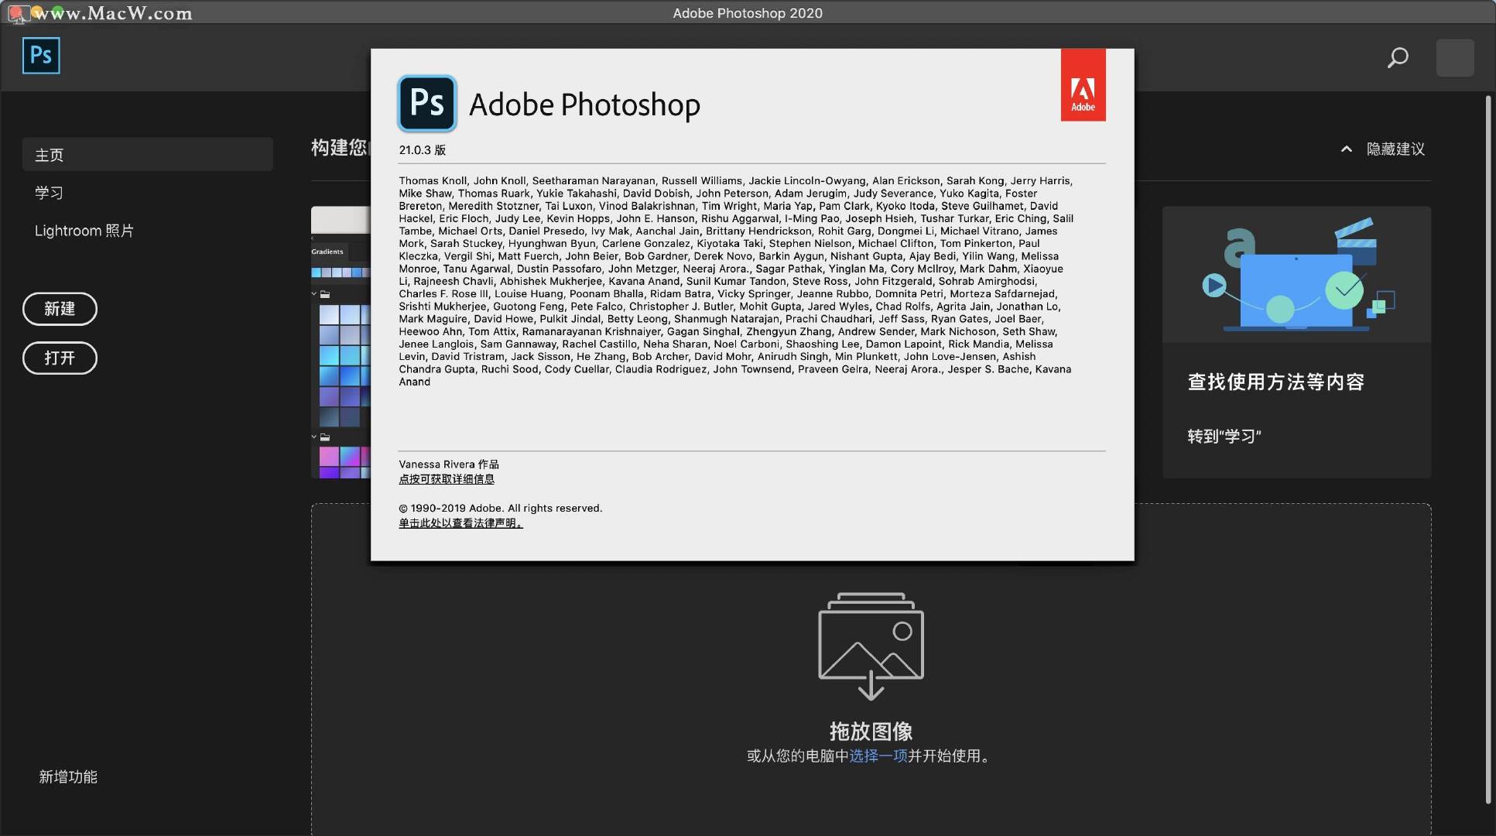Pick the light blue gradient swatch at top-left

(329, 314)
